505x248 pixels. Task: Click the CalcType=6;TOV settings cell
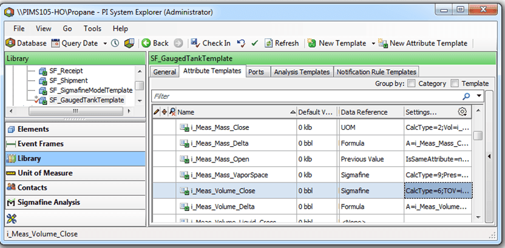click(x=438, y=191)
